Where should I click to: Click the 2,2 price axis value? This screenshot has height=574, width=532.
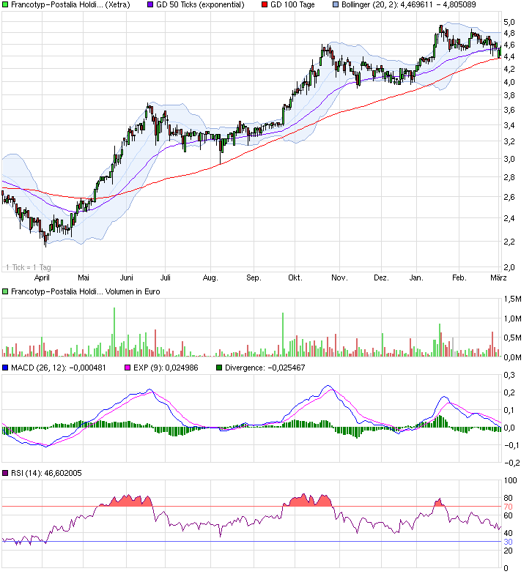point(509,242)
